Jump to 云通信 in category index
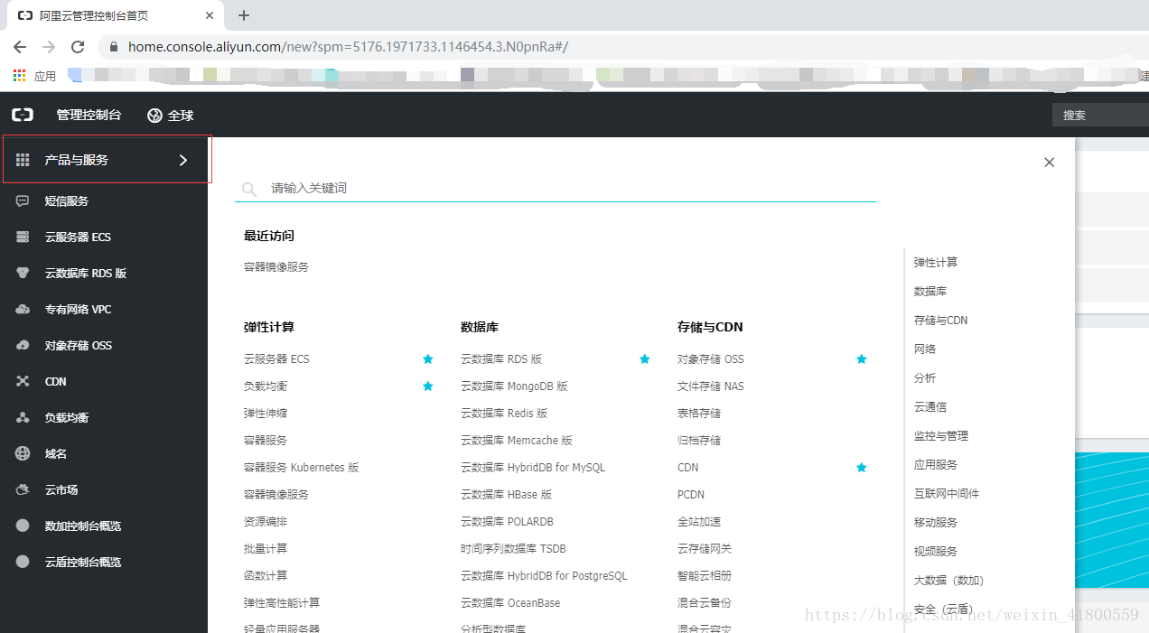The image size is (1149, 633). 930,407
